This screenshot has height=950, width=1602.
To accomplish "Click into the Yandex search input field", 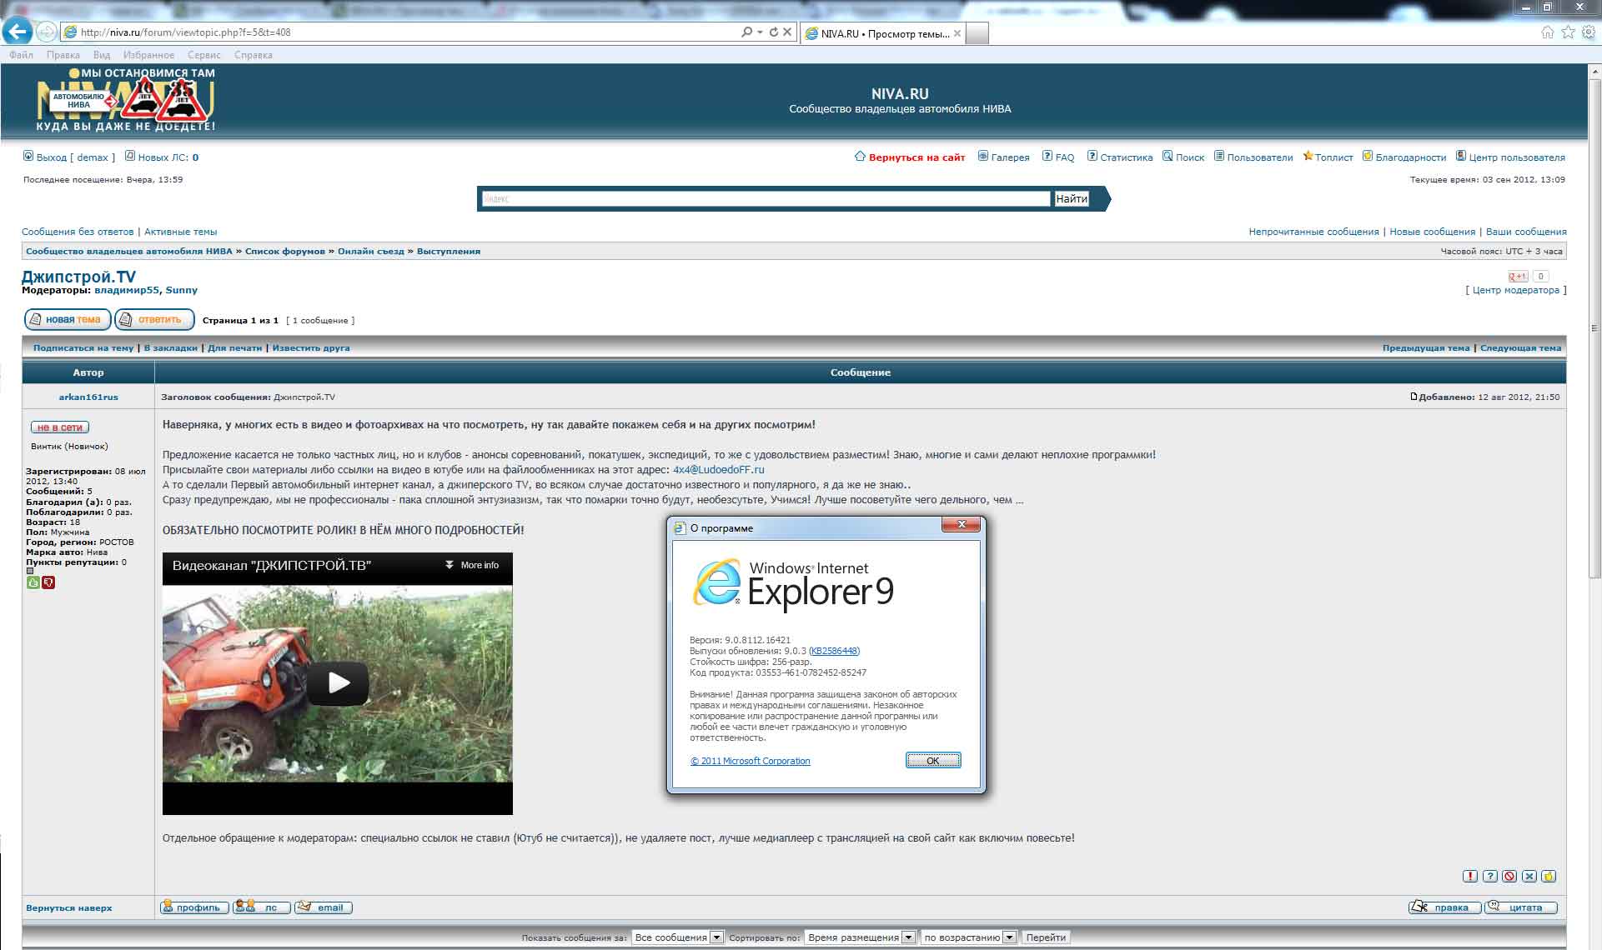I will pyautogui.click(x=766, y=198).
